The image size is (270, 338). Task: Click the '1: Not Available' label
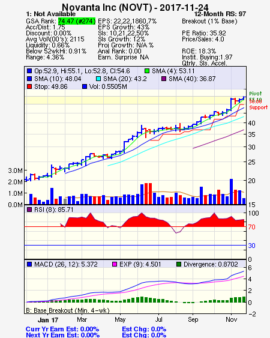(51, 14)
